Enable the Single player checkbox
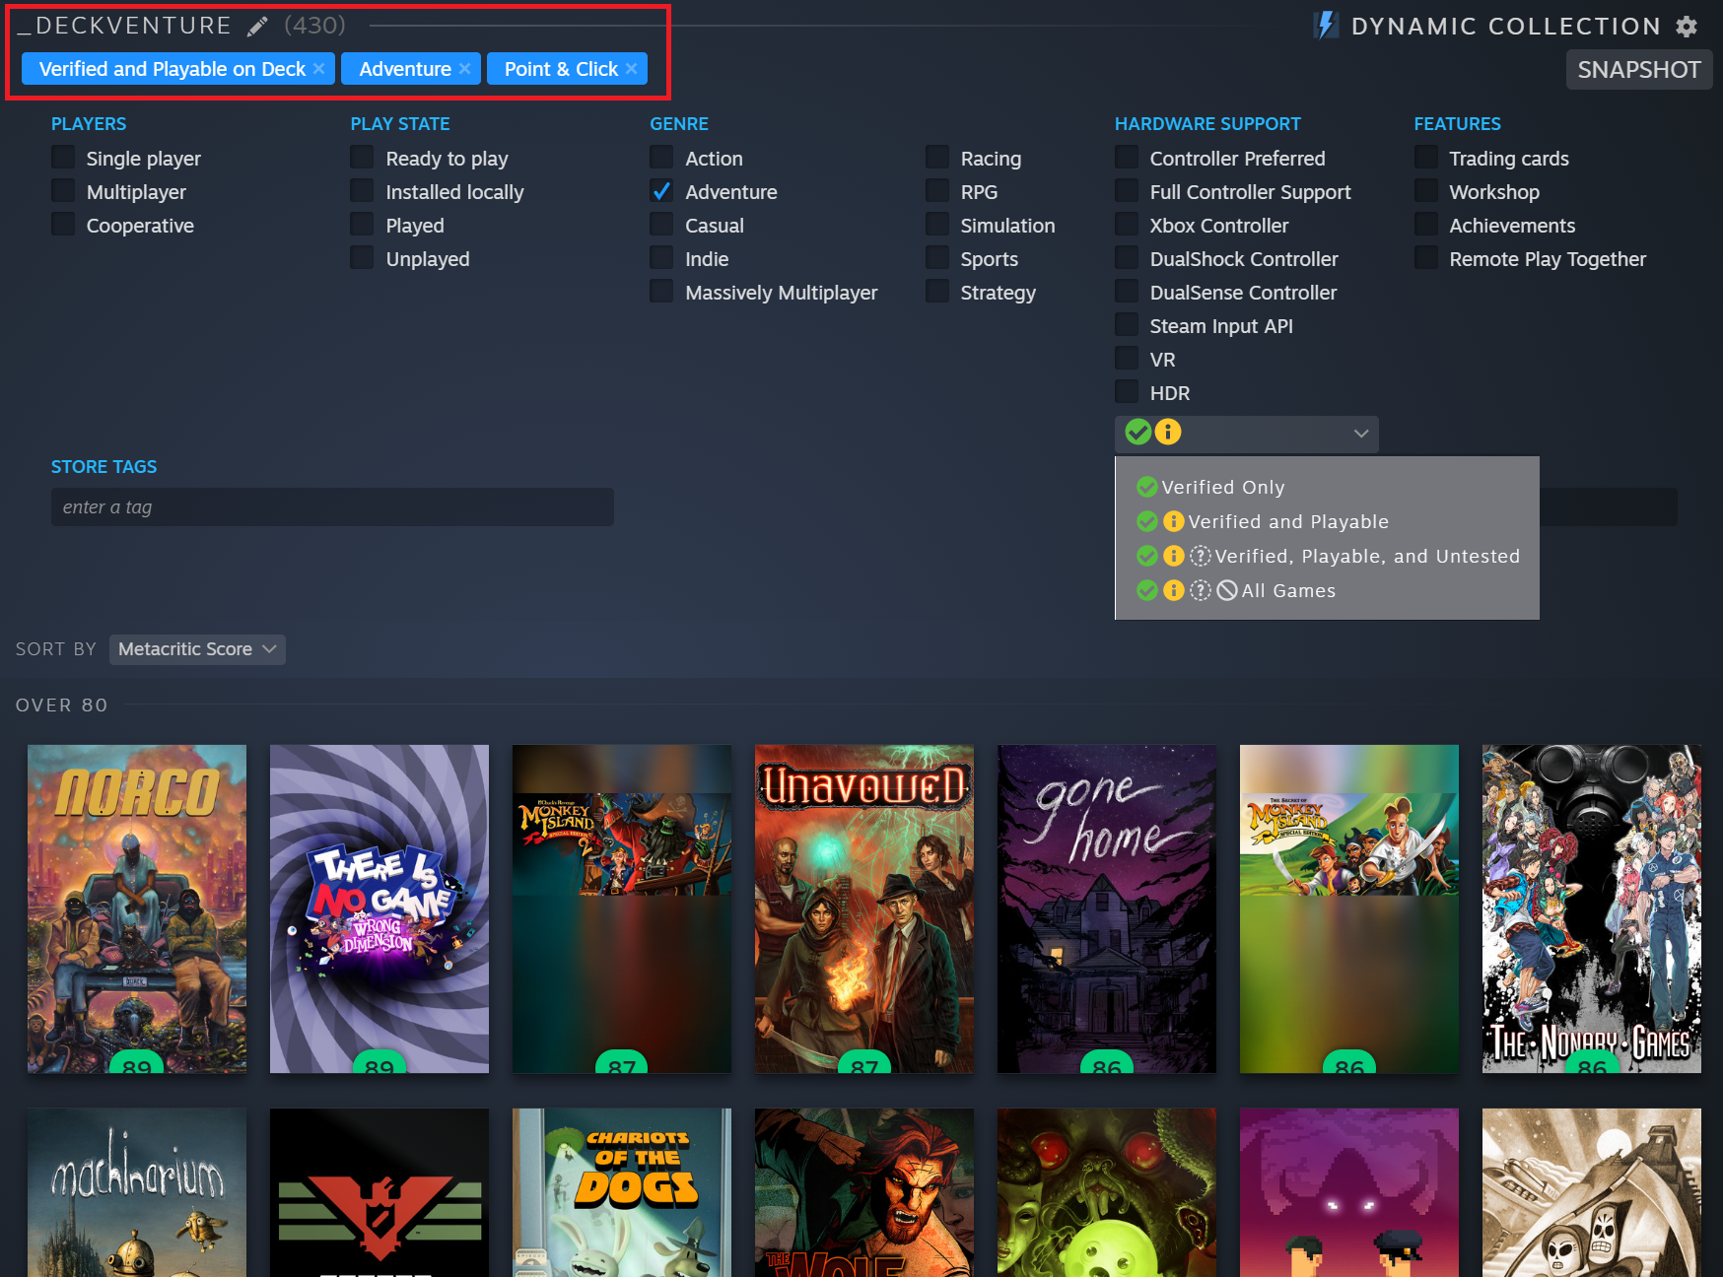 click(63, 158)
